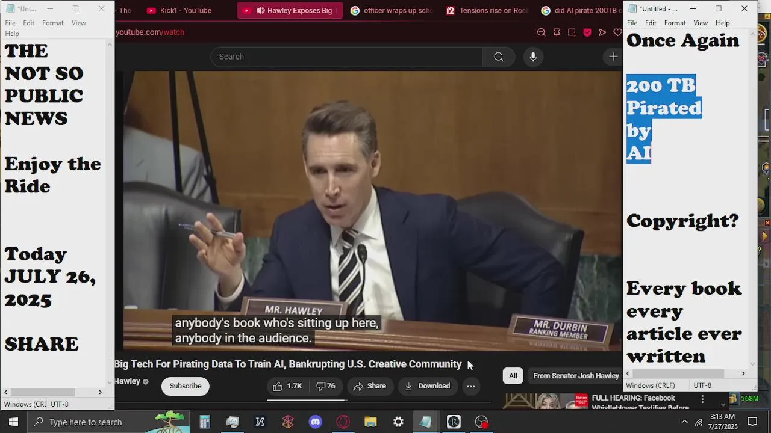Open the Forbes hearing video thumbnail
This screenshot has height=433, width=771.
point(546,401)
